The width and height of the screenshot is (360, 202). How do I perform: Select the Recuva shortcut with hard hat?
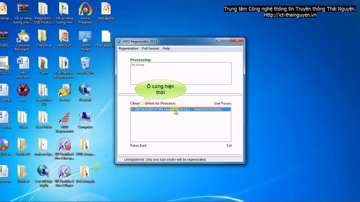[x=65, y=93]
